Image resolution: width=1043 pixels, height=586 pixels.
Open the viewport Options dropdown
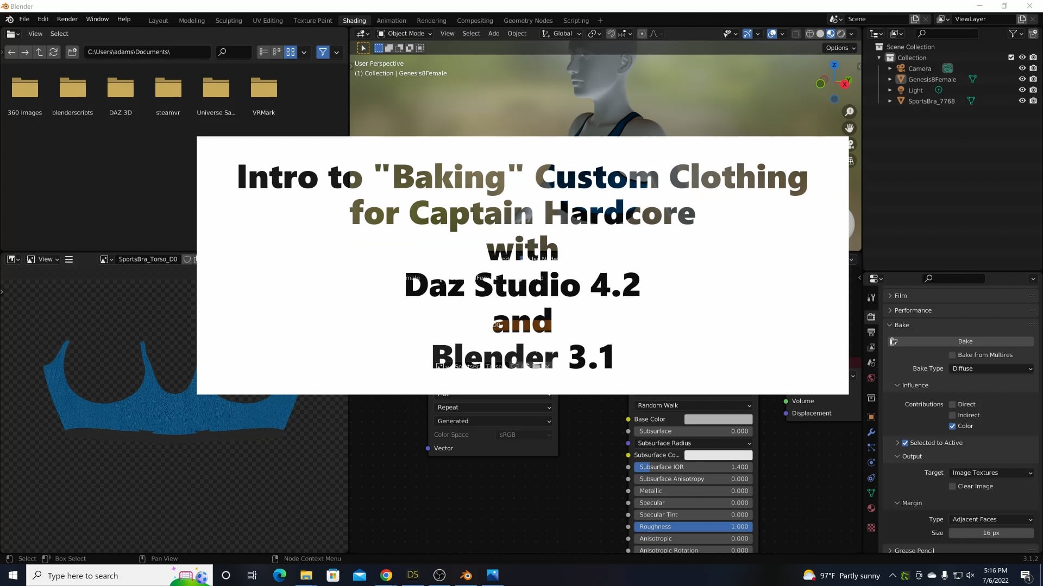pyautogui.click(x=840, y=48)
